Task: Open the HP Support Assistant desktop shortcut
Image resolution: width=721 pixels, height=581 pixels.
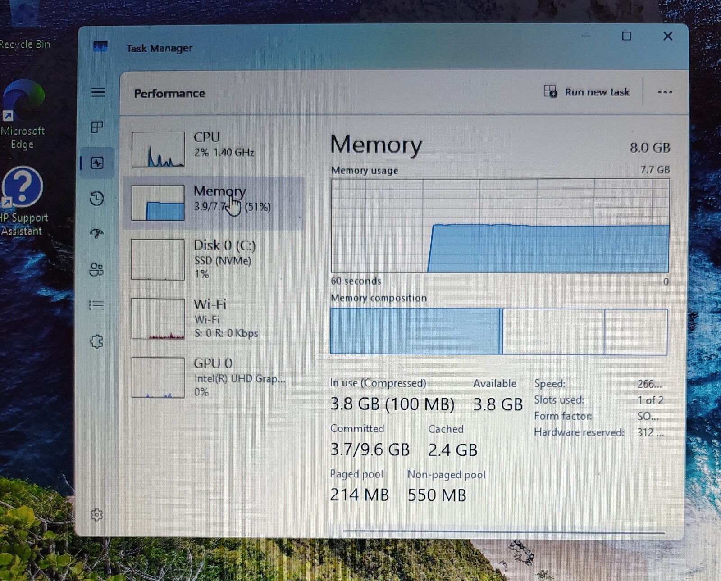Action: pyautogui.click(x=23, y=200)
